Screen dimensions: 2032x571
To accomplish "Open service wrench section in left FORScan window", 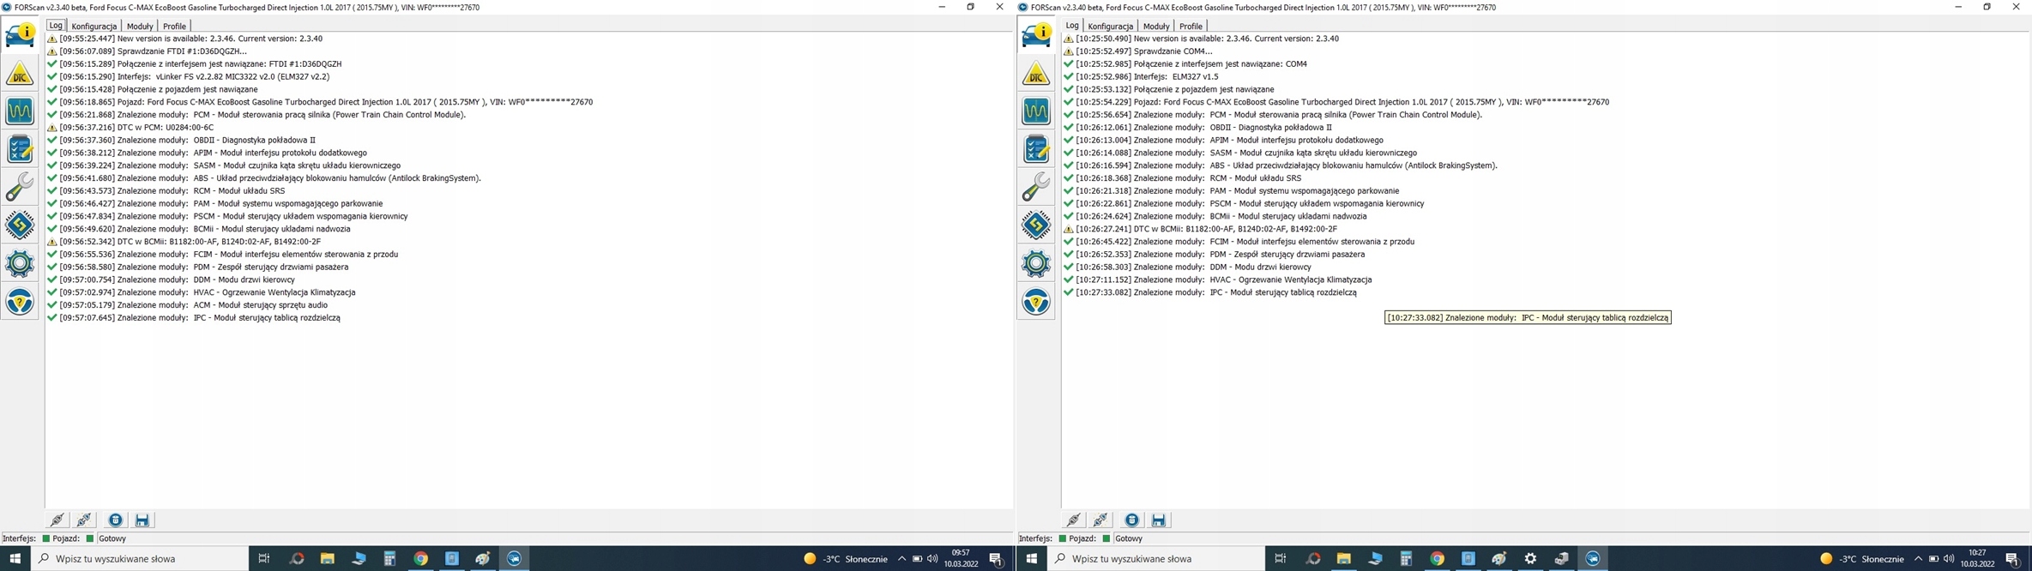I will click(20, 187).
